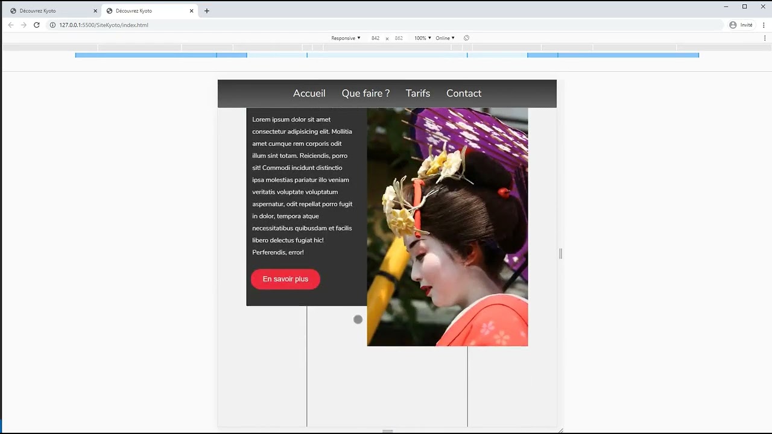The width and height of the screenshot is (772, 434).
Task: Open the 100% zoom dropdown
Action: tap(423, 38)
